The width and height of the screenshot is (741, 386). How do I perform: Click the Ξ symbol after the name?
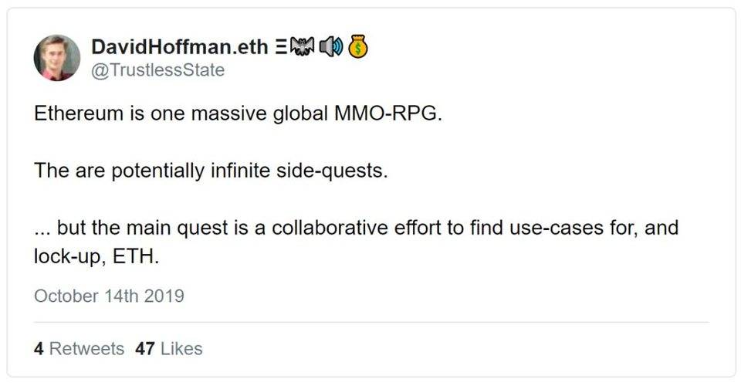coord(281,46)
